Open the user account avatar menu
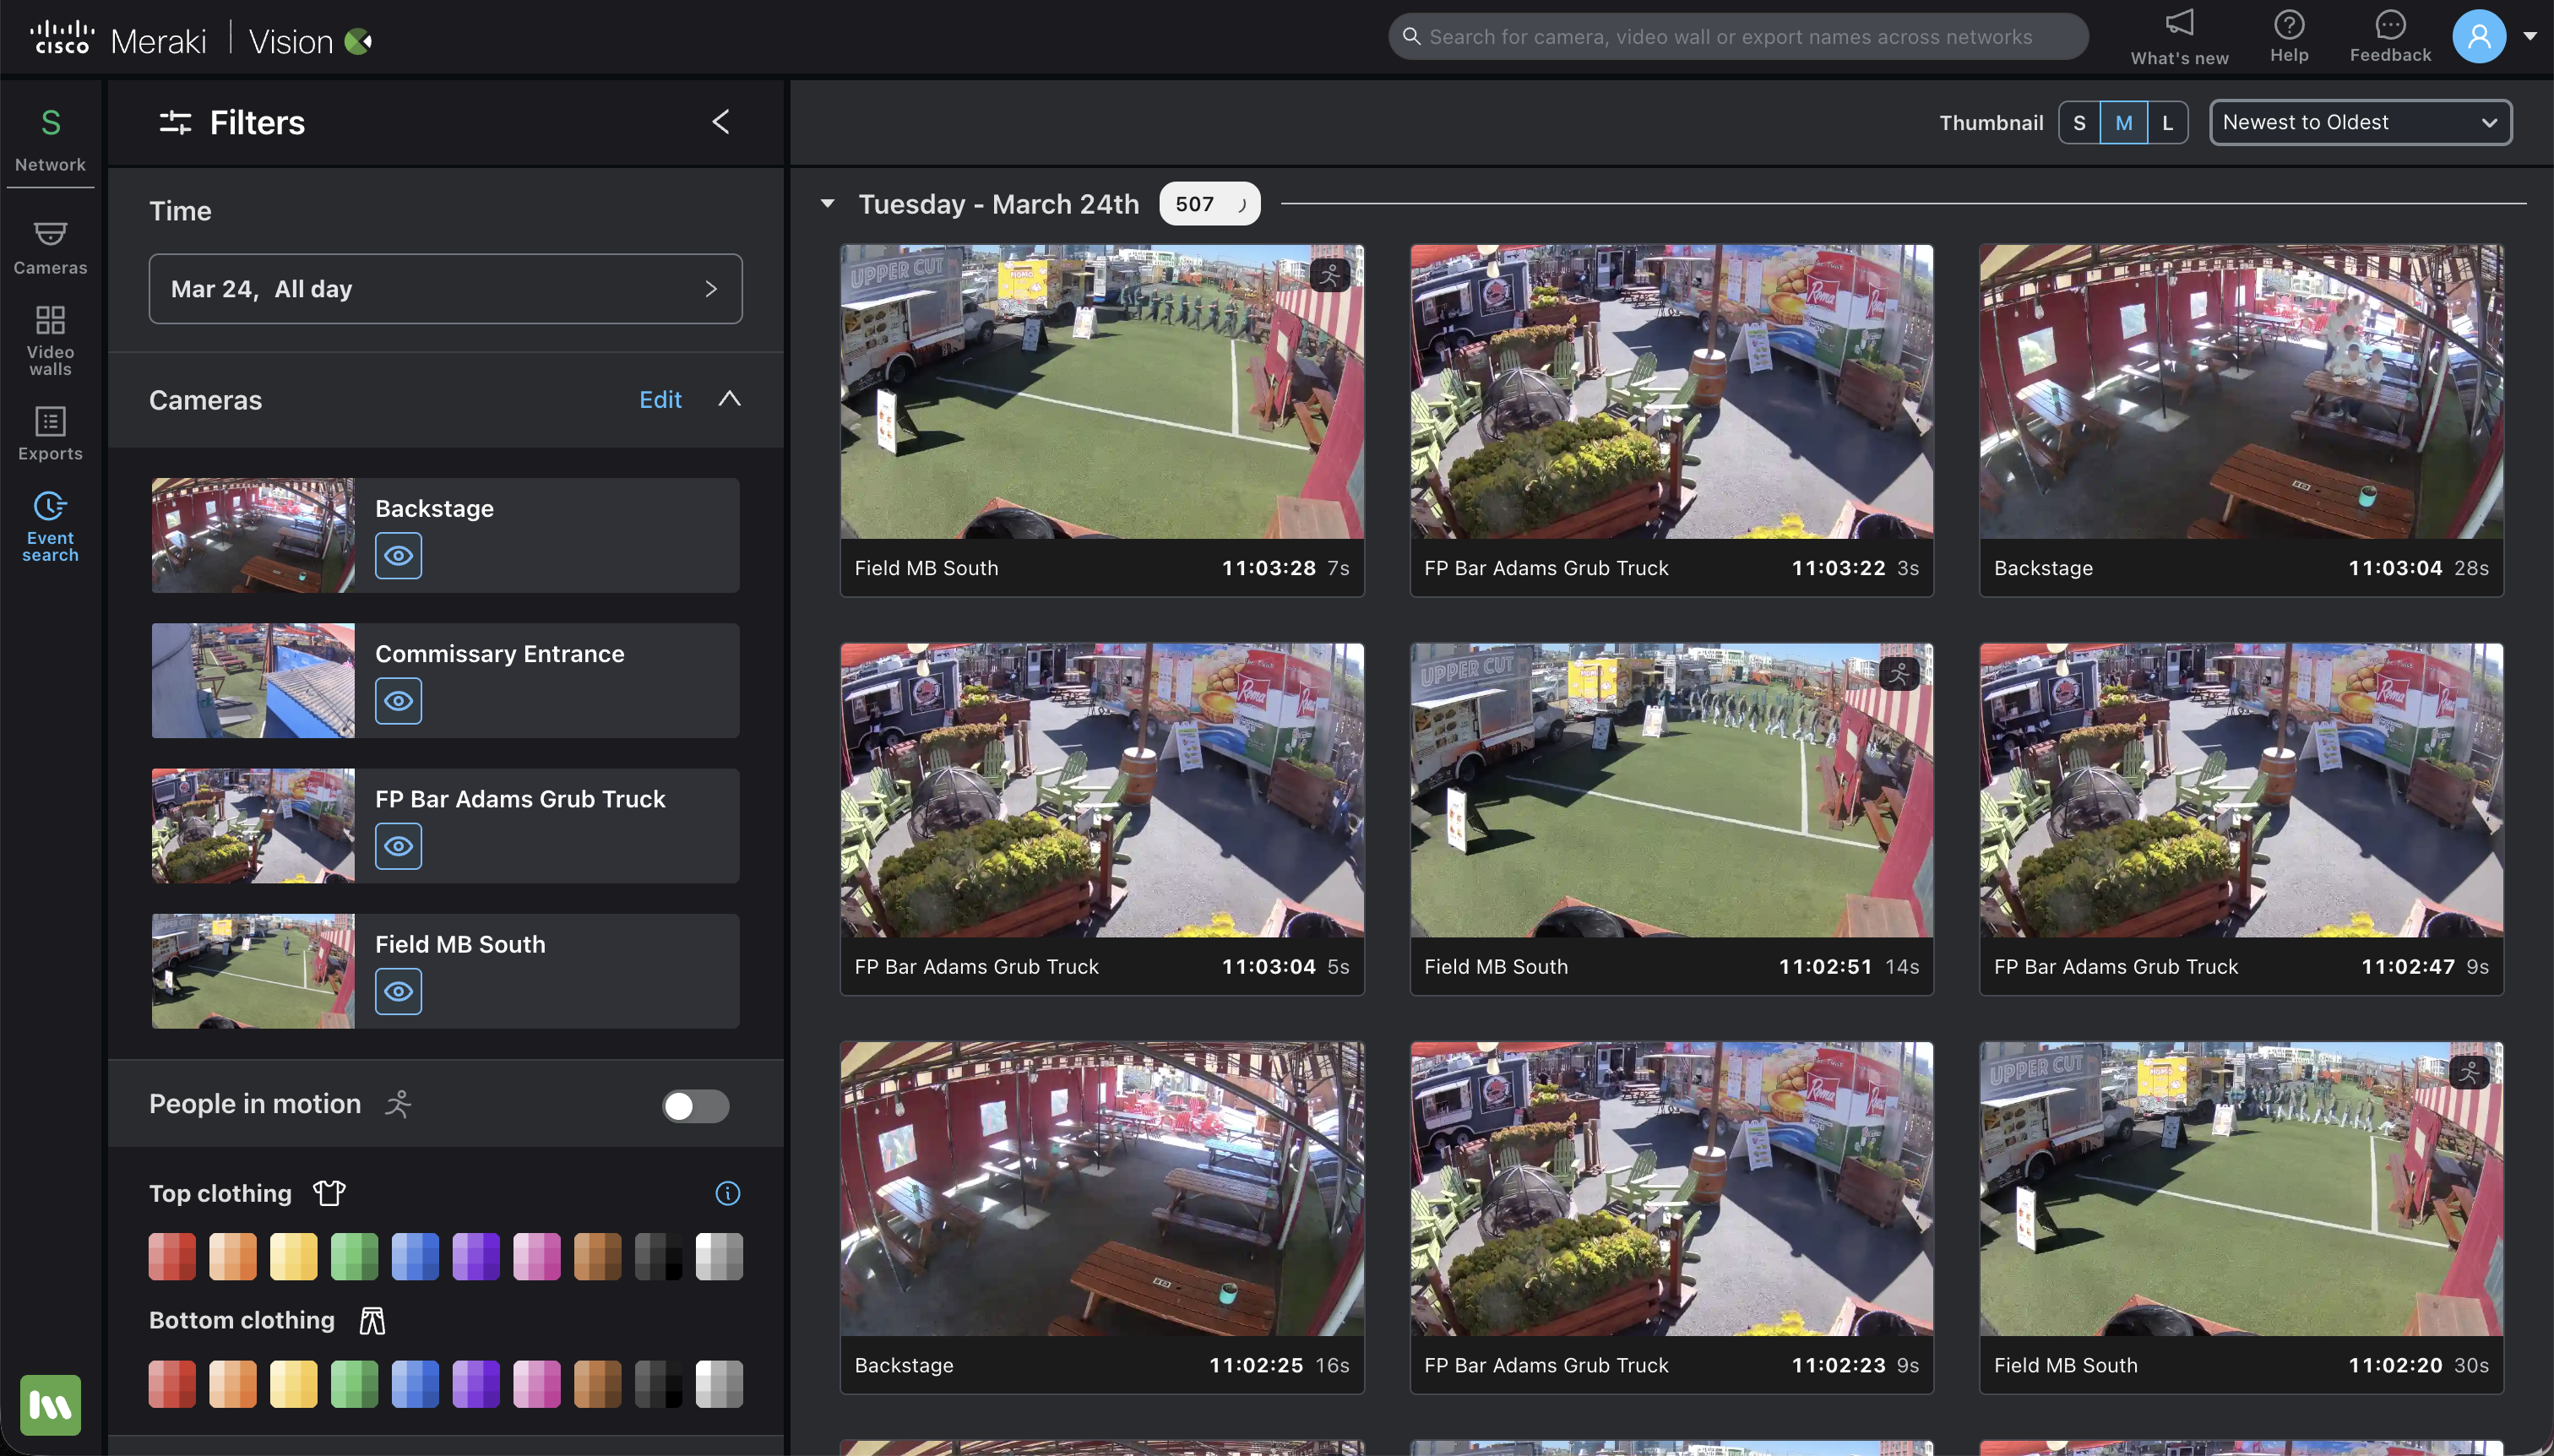2554x1456 pixels. click(2478, 37)
